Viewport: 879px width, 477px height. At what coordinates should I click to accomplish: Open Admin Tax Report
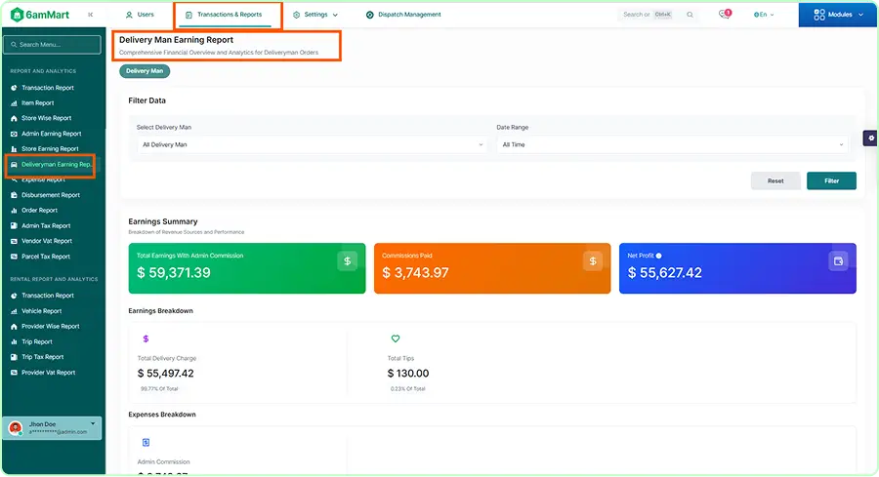(46, 226)
